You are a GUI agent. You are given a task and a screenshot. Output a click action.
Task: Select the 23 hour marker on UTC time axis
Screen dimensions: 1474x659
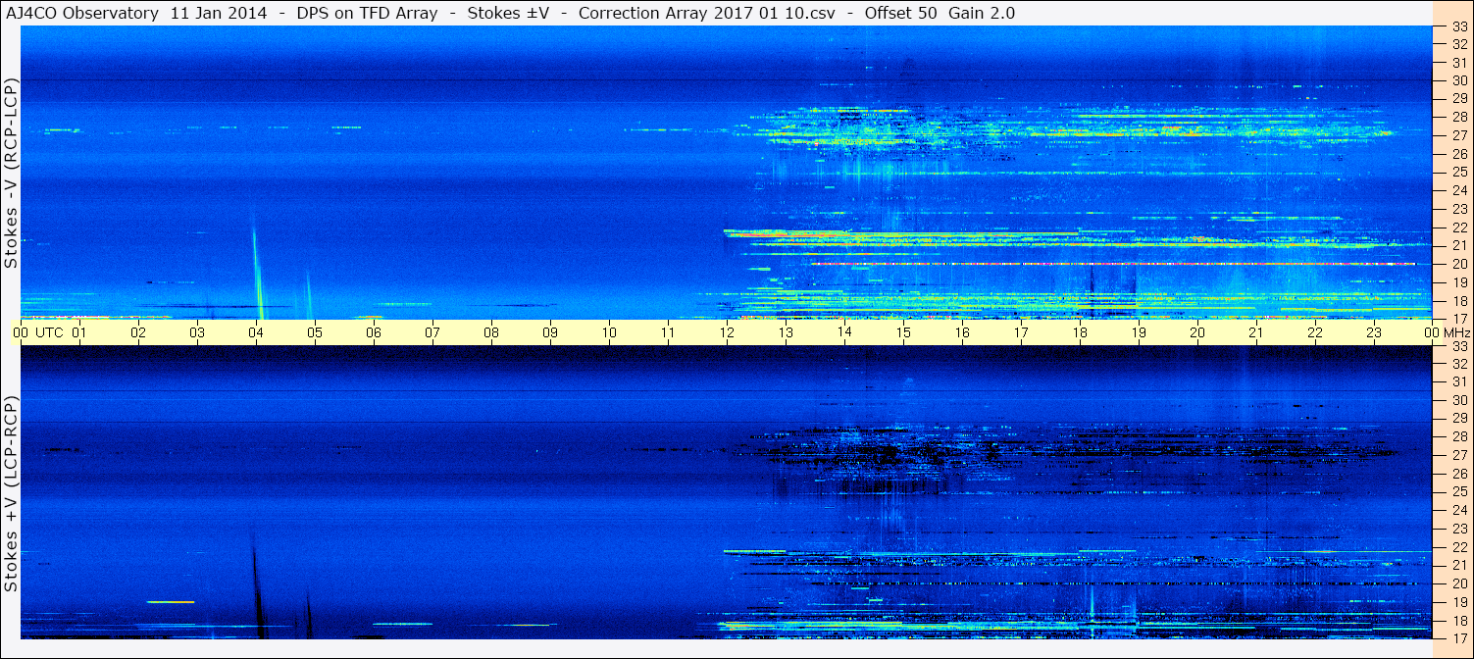pos(1374,332)
